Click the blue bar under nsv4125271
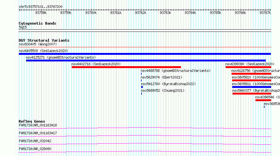The height and width of the screenshot is (156, 280). [x=146, y=61]
